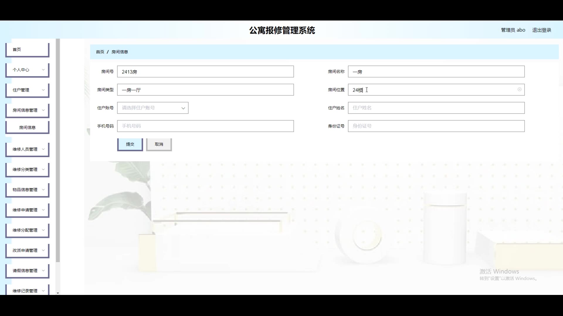Viewport: 563px width, 316px height.
Task: Expand the 个人中心 menu chevron
Action: click(x=43, y=70)
